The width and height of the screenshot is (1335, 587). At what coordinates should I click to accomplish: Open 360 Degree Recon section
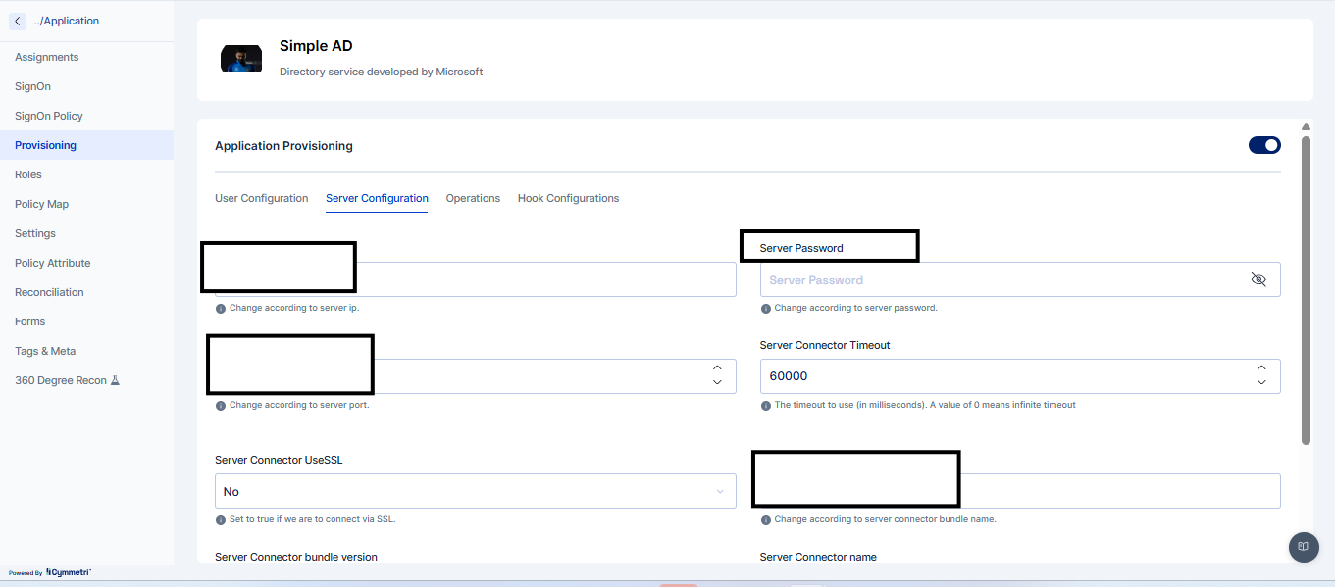tap(60, 380)
